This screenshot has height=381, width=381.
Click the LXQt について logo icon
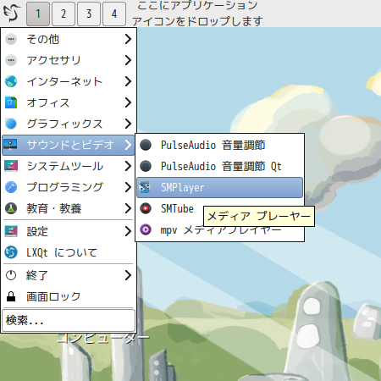point(11,252)
